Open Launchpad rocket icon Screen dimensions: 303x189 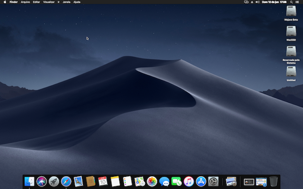coord(54,181)
